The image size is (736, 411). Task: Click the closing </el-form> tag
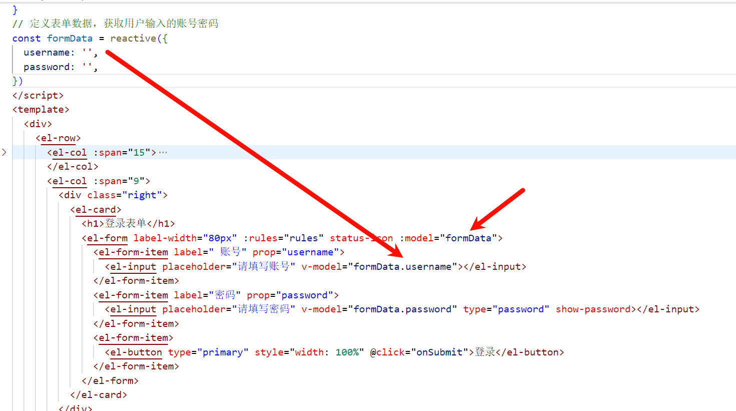(110, 380)
